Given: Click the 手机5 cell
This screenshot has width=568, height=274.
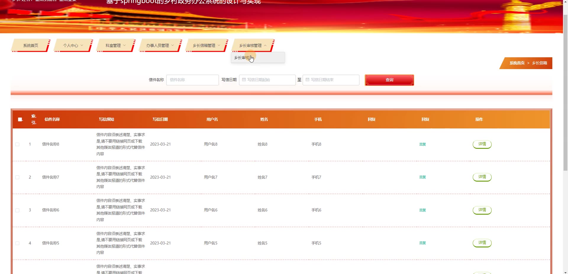Looking at the screenshot, I should tap(316, 243).
